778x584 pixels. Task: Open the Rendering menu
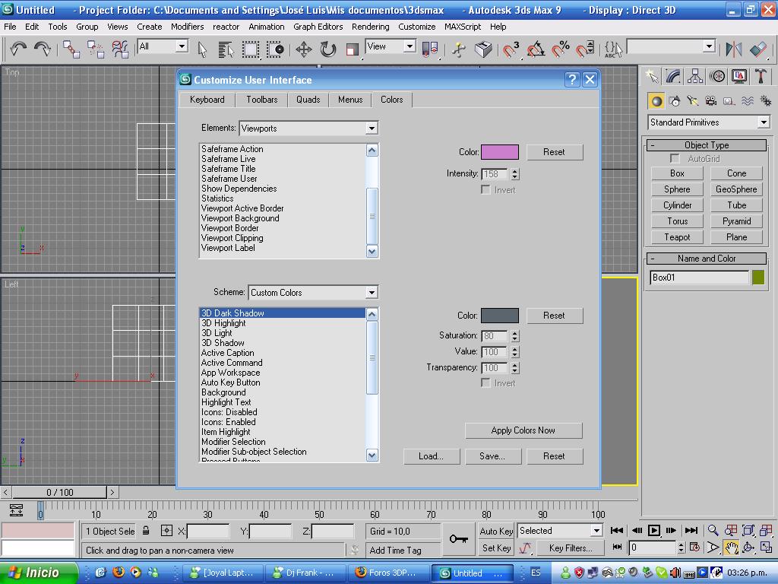370,27
